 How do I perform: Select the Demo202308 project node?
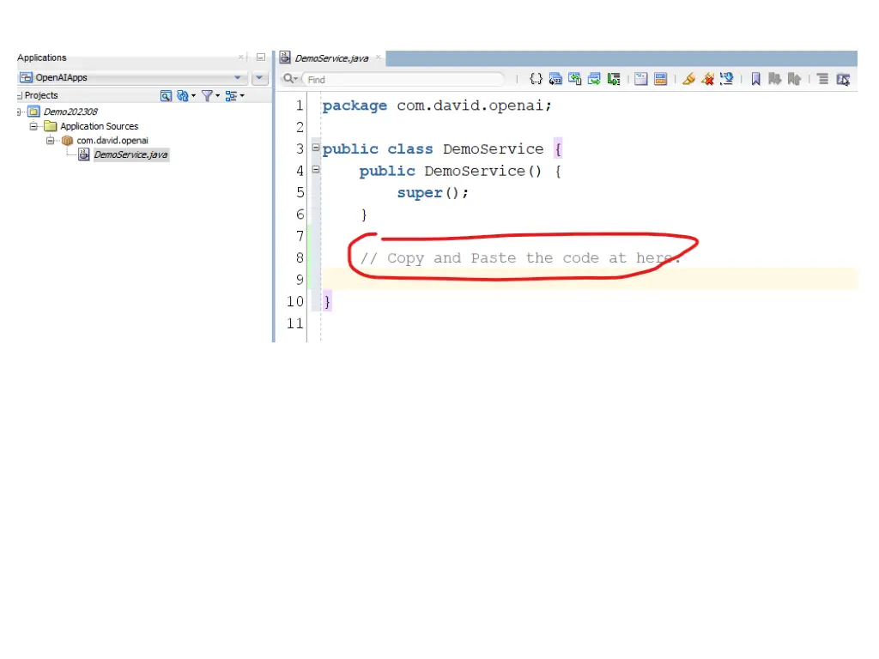pyautogui.click(x=70, y=112)
